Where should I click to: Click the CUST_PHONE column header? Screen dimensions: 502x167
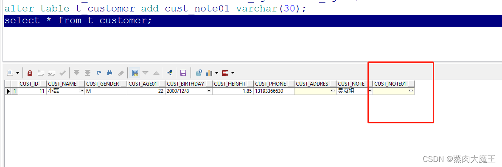point(274,84)
